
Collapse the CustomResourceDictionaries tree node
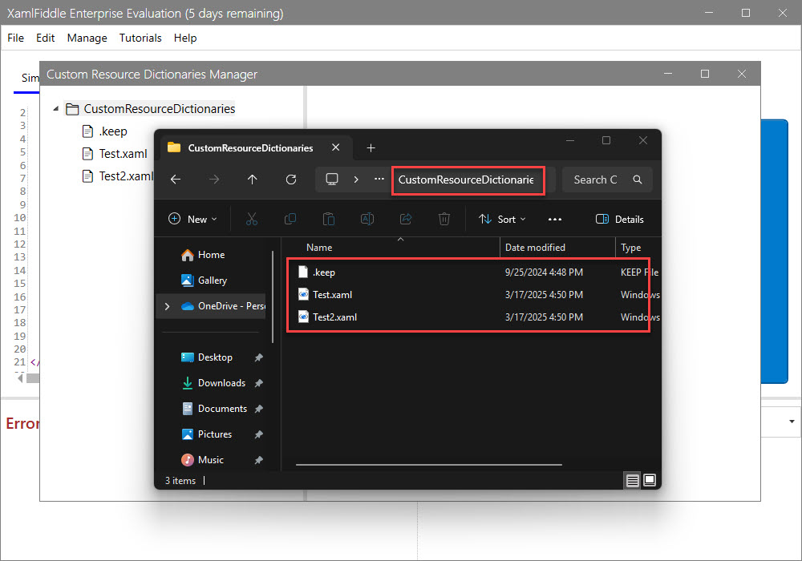(x=56, y=108)
